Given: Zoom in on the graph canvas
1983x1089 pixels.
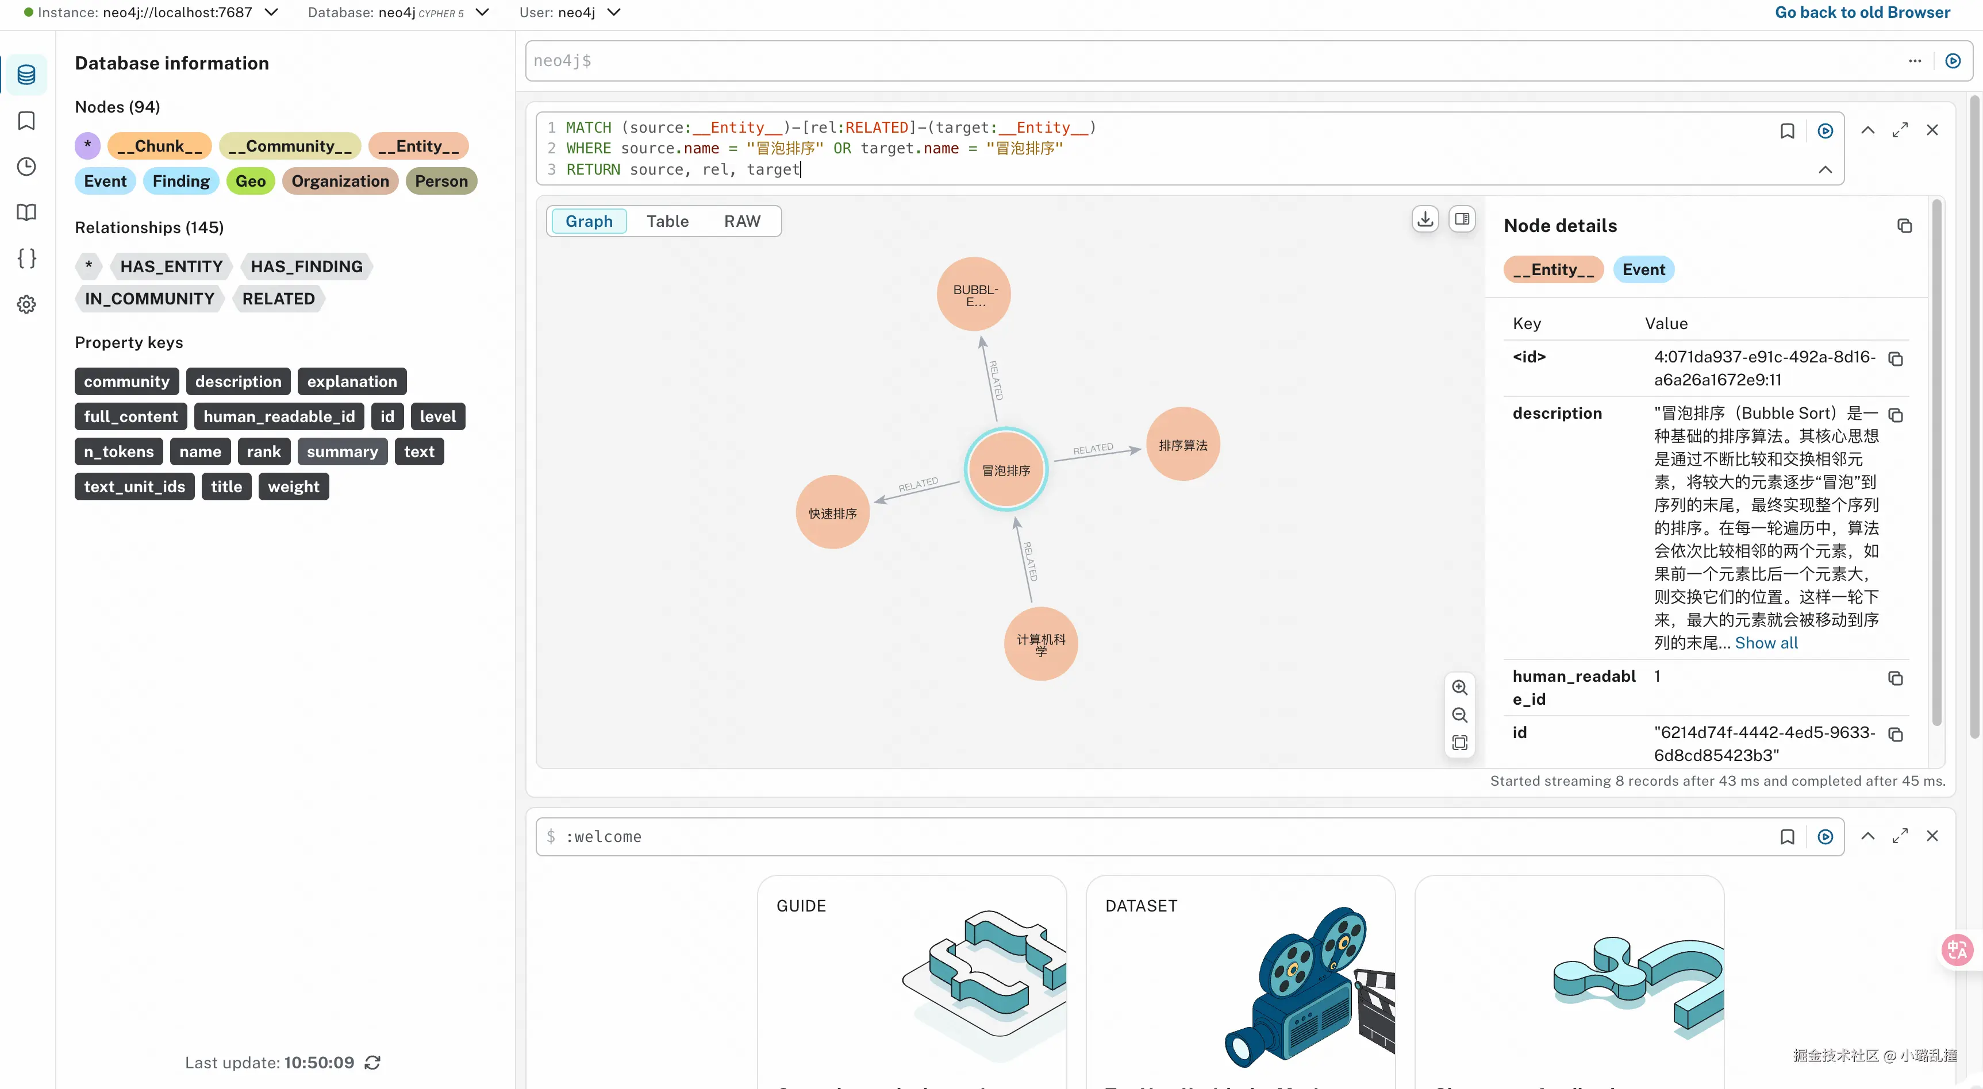Looking at the screenshot, I should [x=1459, y=688].
